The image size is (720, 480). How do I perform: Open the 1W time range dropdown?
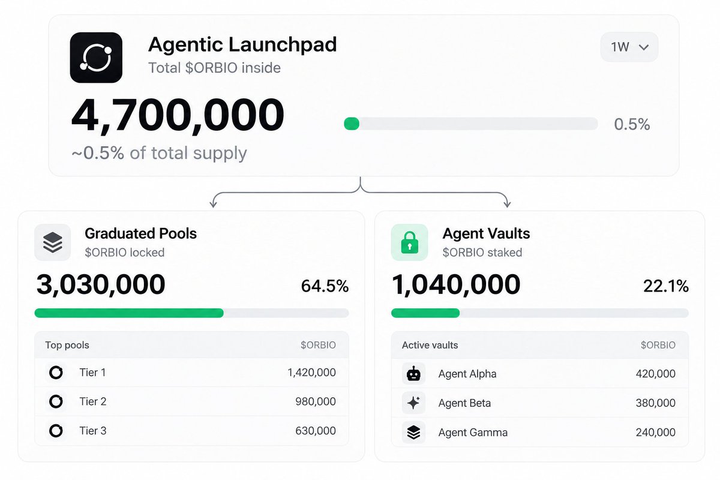(x=629, y=47)
